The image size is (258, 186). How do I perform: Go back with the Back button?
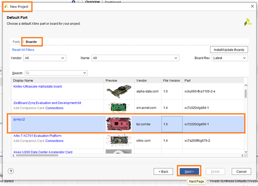point(163,171)
